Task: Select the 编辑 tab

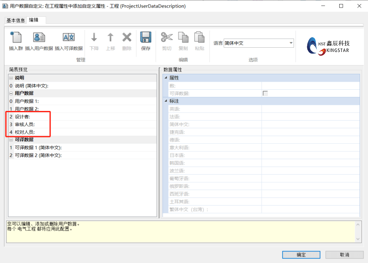Action: [x=33, y=20]
